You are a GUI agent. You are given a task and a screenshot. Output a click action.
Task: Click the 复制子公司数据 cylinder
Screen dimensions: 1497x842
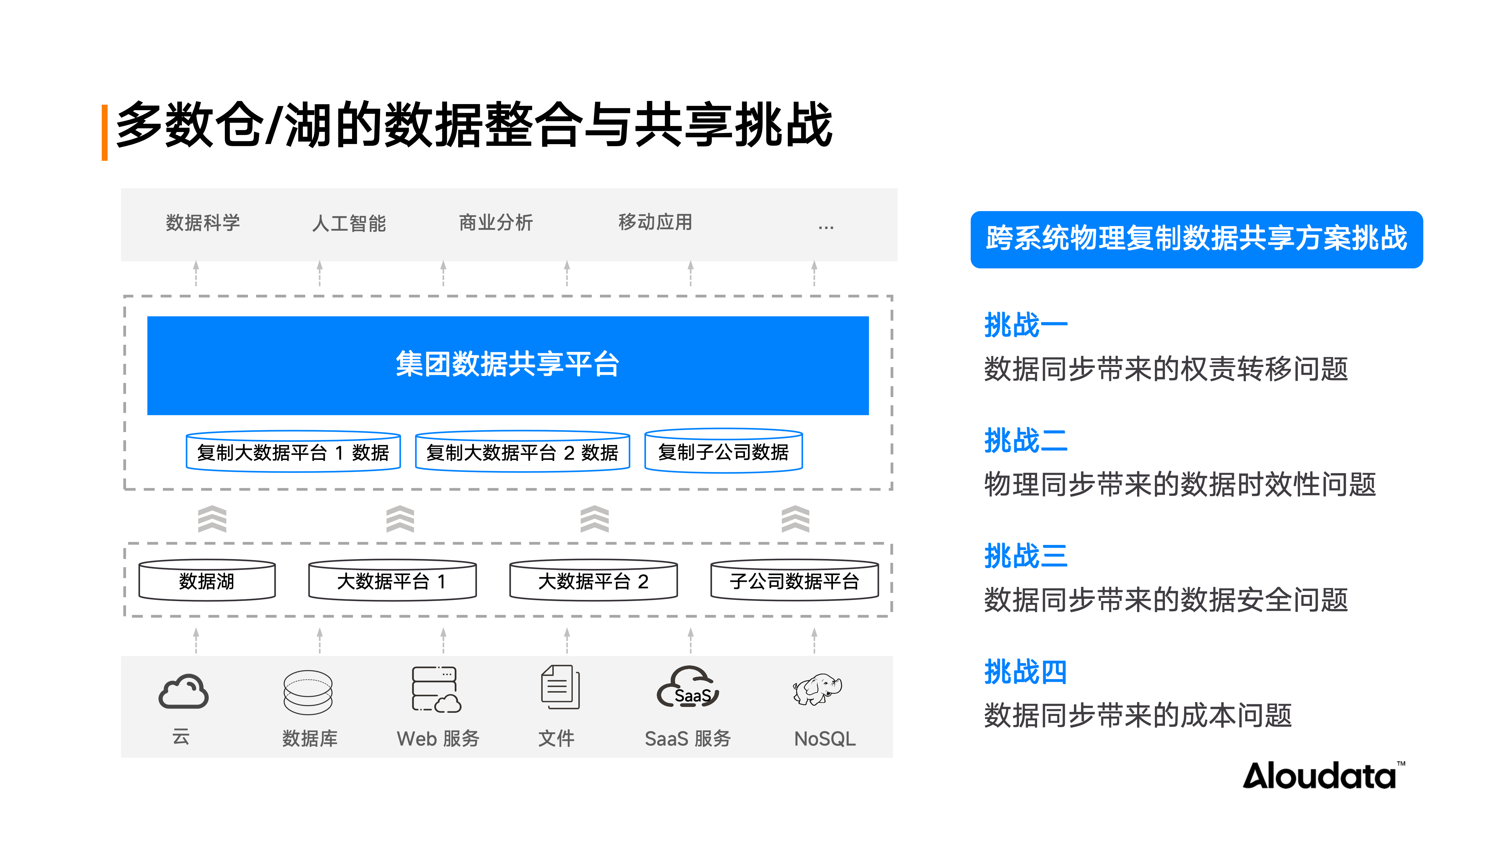pyautogui.click(x=723, y=451)
